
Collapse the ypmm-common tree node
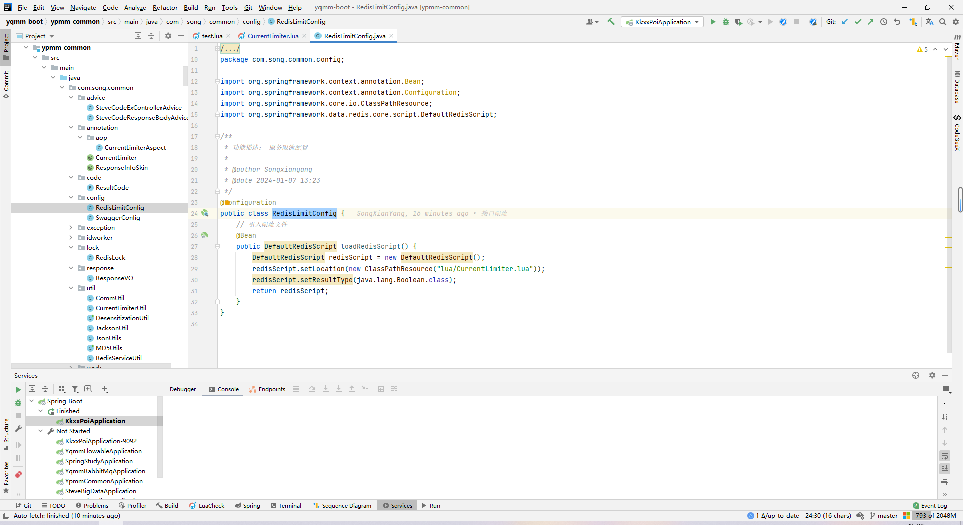(x=26, y=47)
